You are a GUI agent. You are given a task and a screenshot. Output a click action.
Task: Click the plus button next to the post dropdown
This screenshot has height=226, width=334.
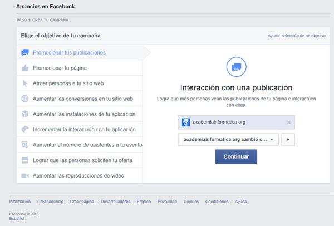click(288, 140)
